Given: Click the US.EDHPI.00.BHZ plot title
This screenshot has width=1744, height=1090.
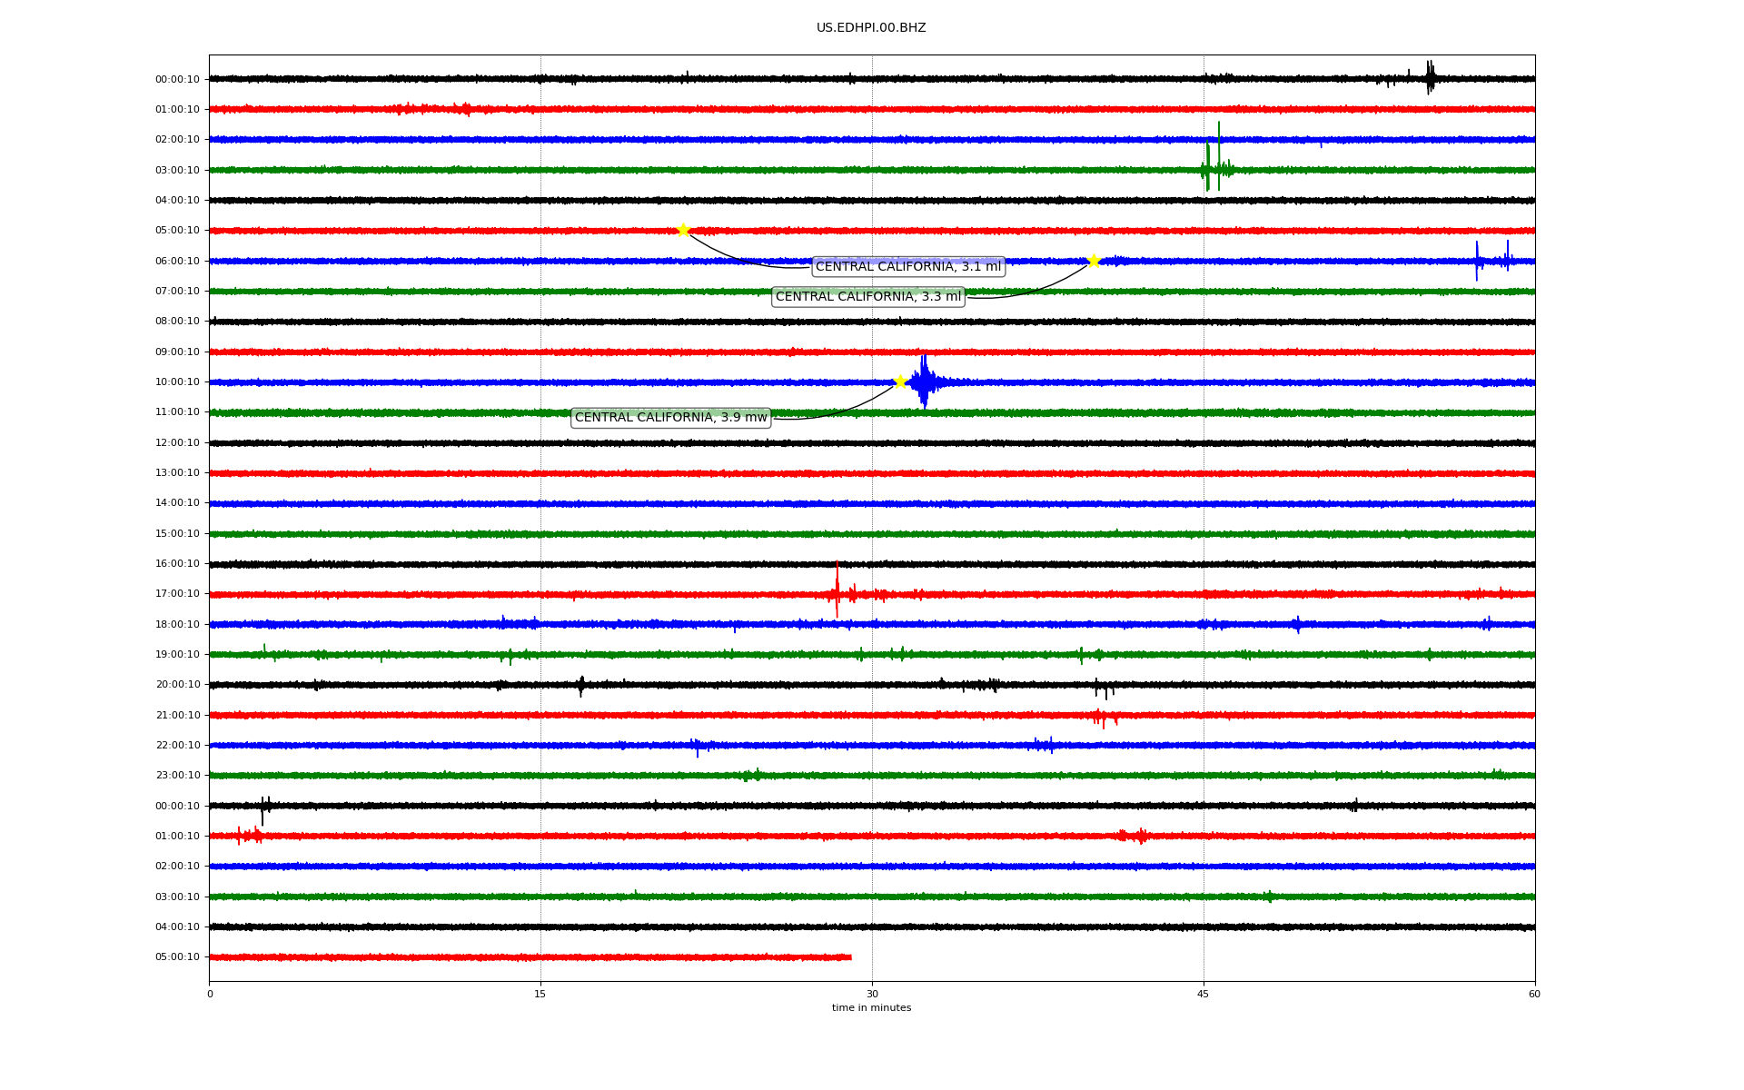Looking at the screenshot, I should tap(870, 27).
